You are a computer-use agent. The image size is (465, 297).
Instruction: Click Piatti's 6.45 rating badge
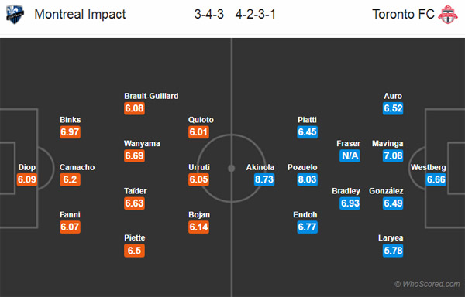[307, 132]
